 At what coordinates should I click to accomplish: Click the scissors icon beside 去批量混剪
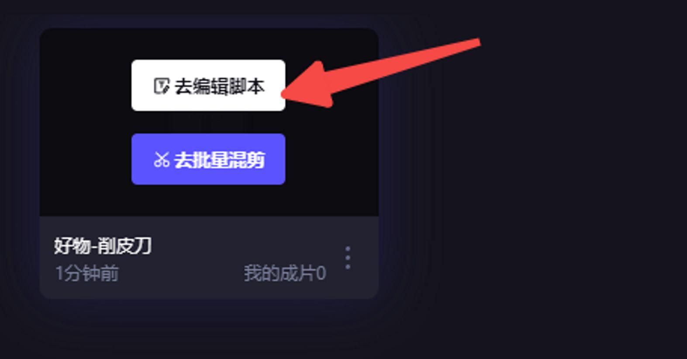click(x=162, y=160)
